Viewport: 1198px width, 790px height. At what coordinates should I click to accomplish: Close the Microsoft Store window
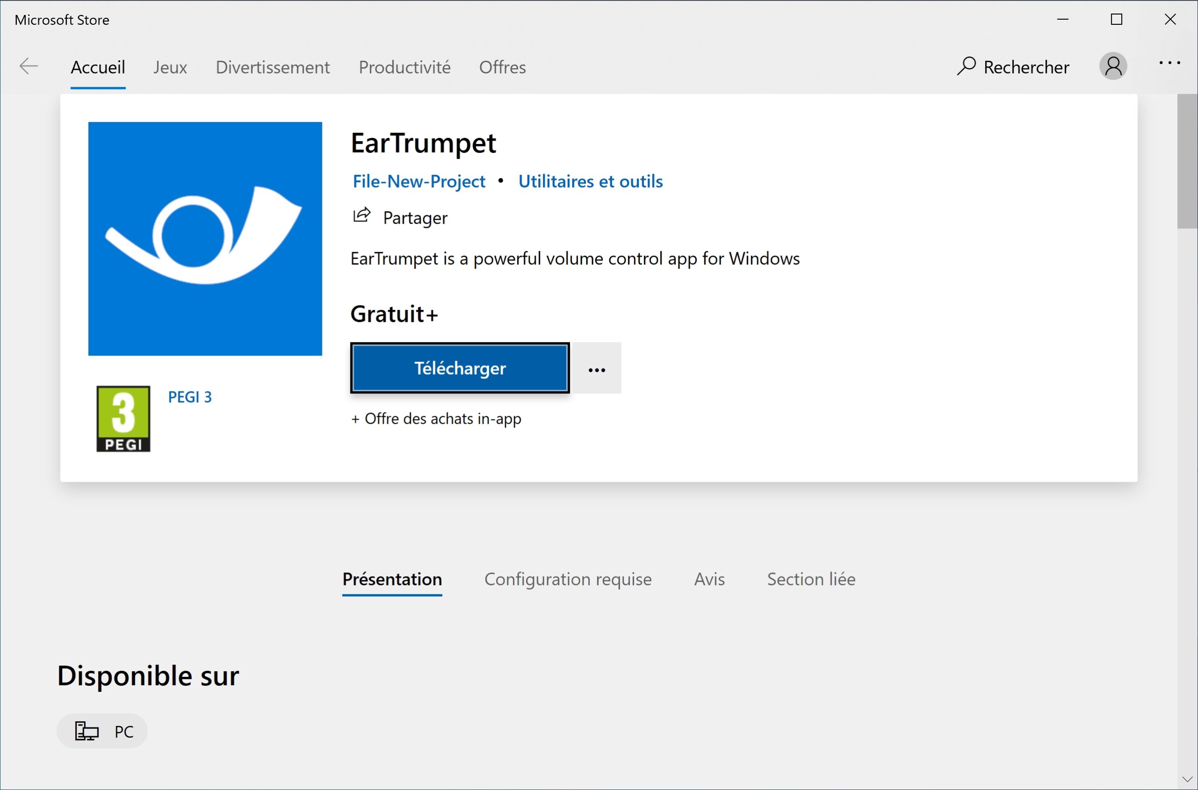tap(1170, 20)
